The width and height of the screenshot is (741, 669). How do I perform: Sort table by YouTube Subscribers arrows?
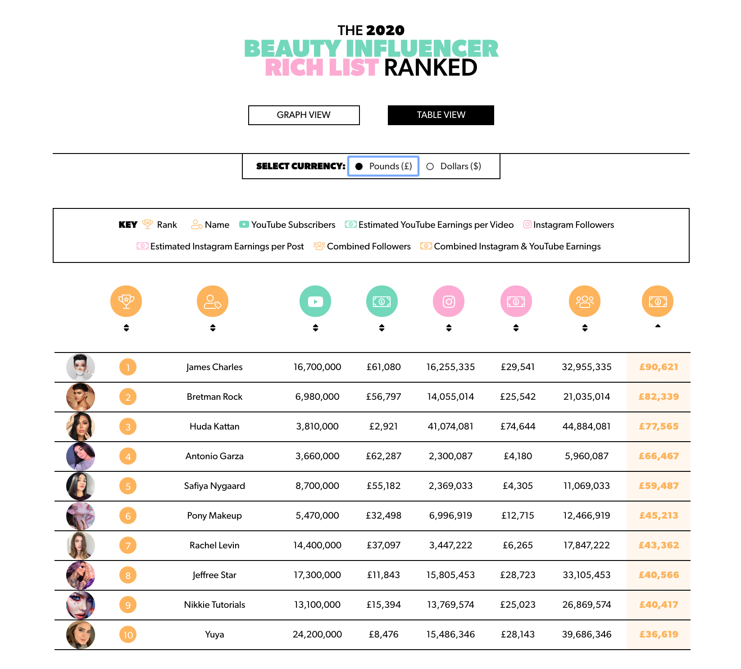pos(315,328)
